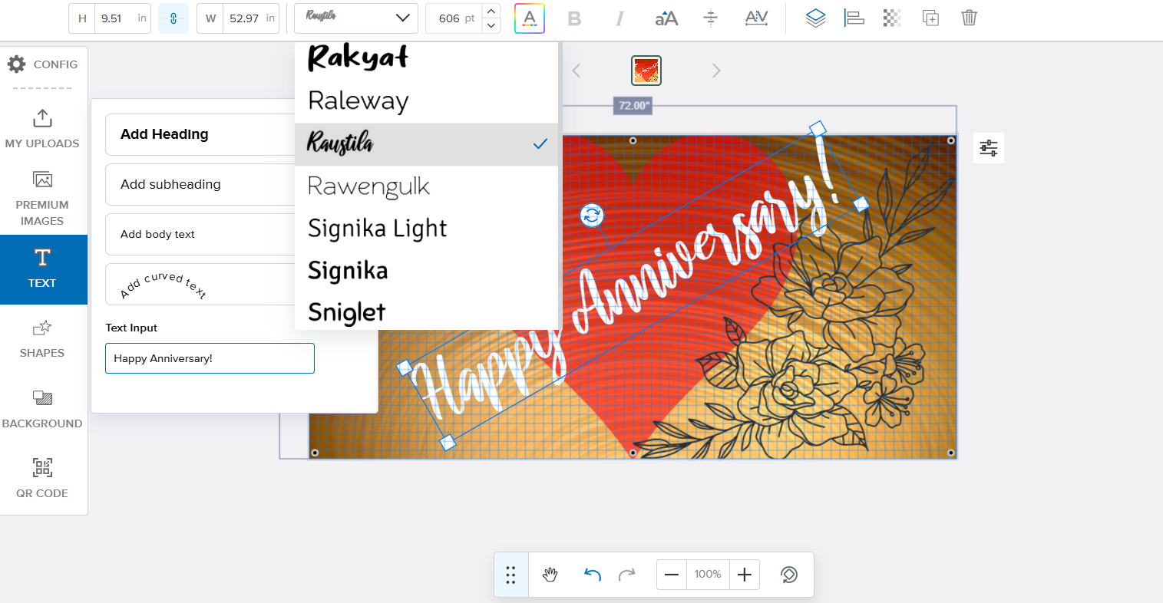This screenshot has height=603, width=1163.
Task: Increase font size with up arrow
Action: tap(491, 11)
